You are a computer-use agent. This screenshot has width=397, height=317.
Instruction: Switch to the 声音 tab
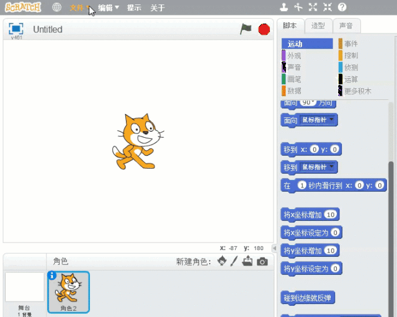(346, 26)
